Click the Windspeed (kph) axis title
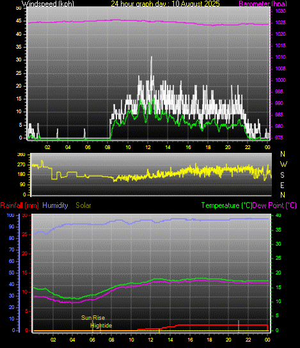Image resolution: width=300 pixels, height=348 pixels. [48, 4]
